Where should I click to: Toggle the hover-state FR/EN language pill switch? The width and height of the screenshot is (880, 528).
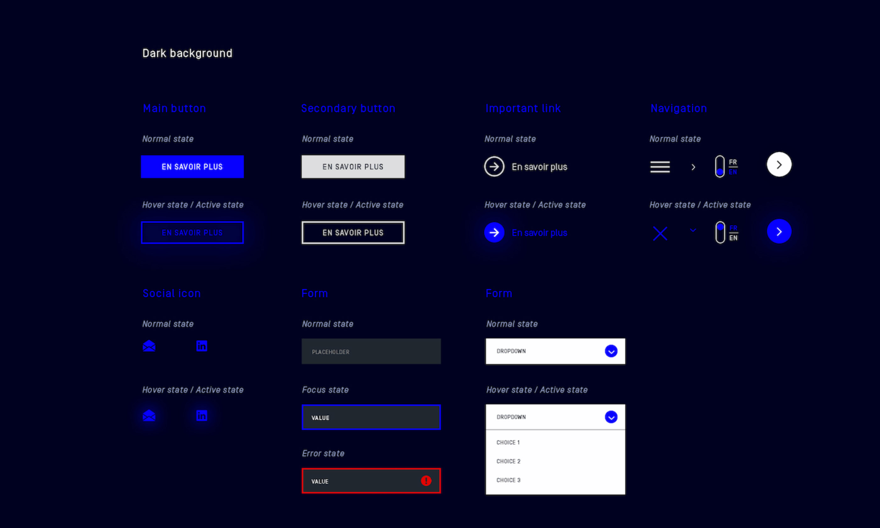[x=720, y=232]
